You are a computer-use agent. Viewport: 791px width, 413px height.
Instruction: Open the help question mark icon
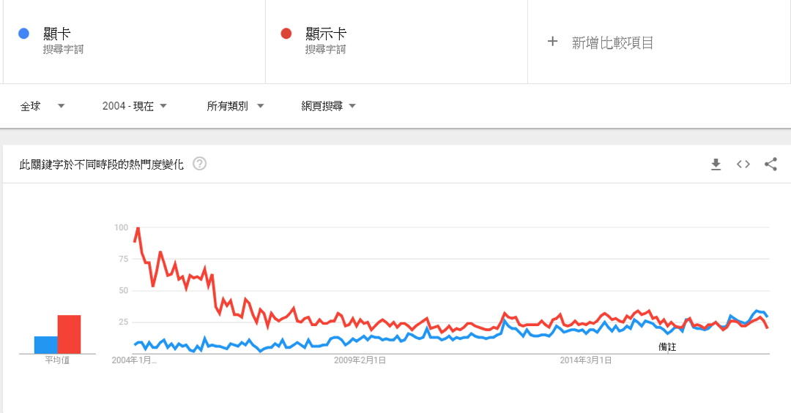(x=200, y=164)
